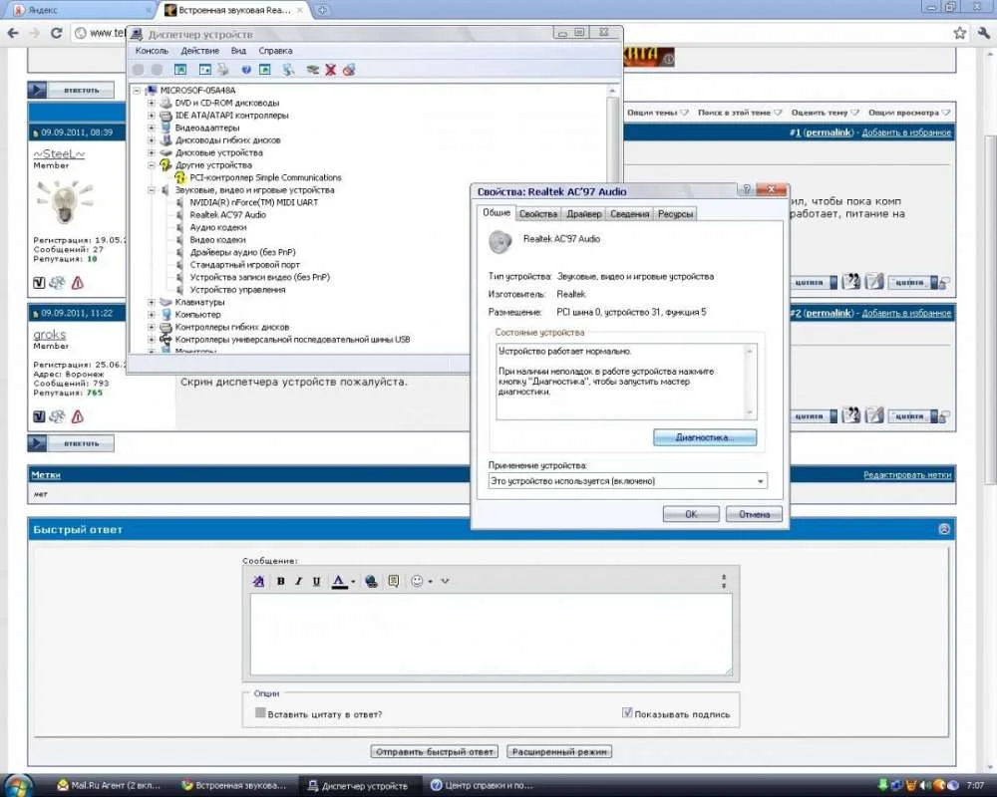The image size is (997, 797).
Task: Click the underline button in message editor
Action: 316,581
